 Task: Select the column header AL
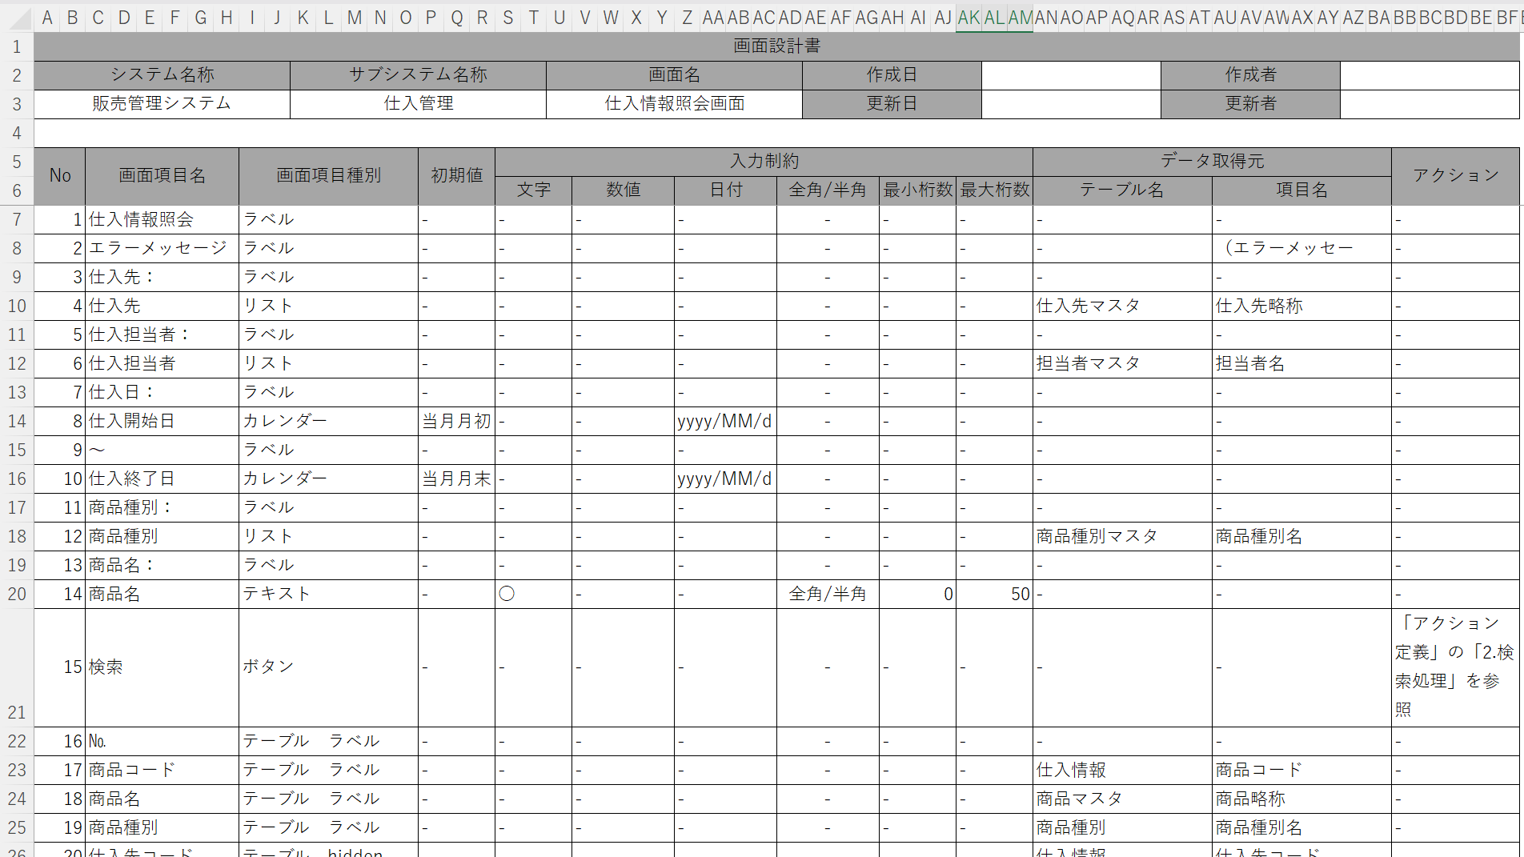[994, 18]
